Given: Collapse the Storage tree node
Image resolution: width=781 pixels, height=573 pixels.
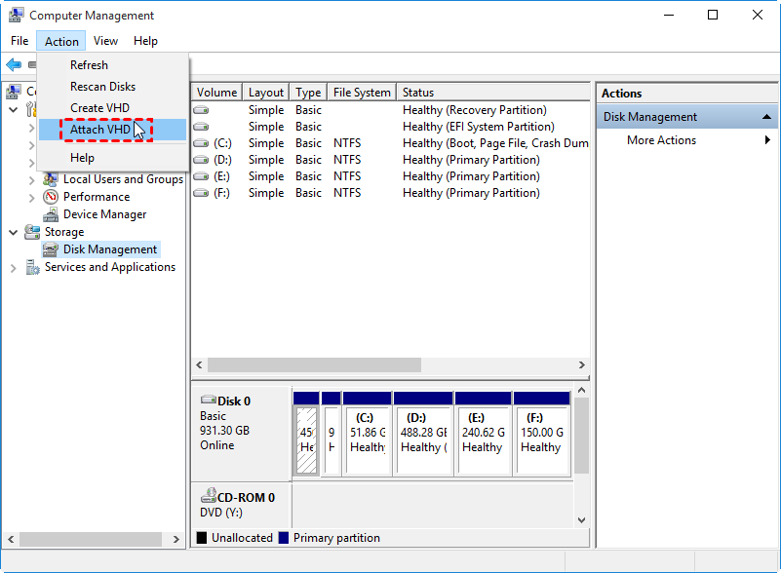Looking at the screenshot, I should [14, 232].
